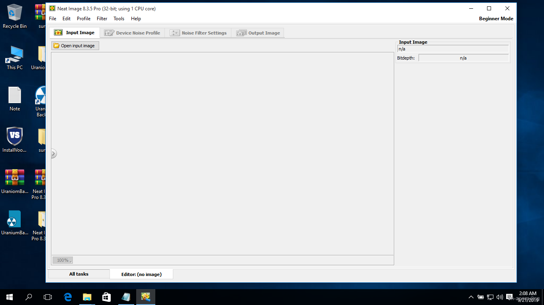Expand the side panel arrow in the viewer
Viewport: 544px width, 305px height.
point(54,153)
